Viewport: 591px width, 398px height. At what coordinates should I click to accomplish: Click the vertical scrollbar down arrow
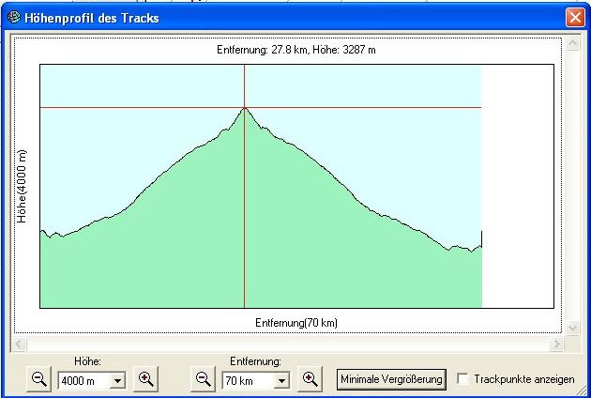(574, 328)
